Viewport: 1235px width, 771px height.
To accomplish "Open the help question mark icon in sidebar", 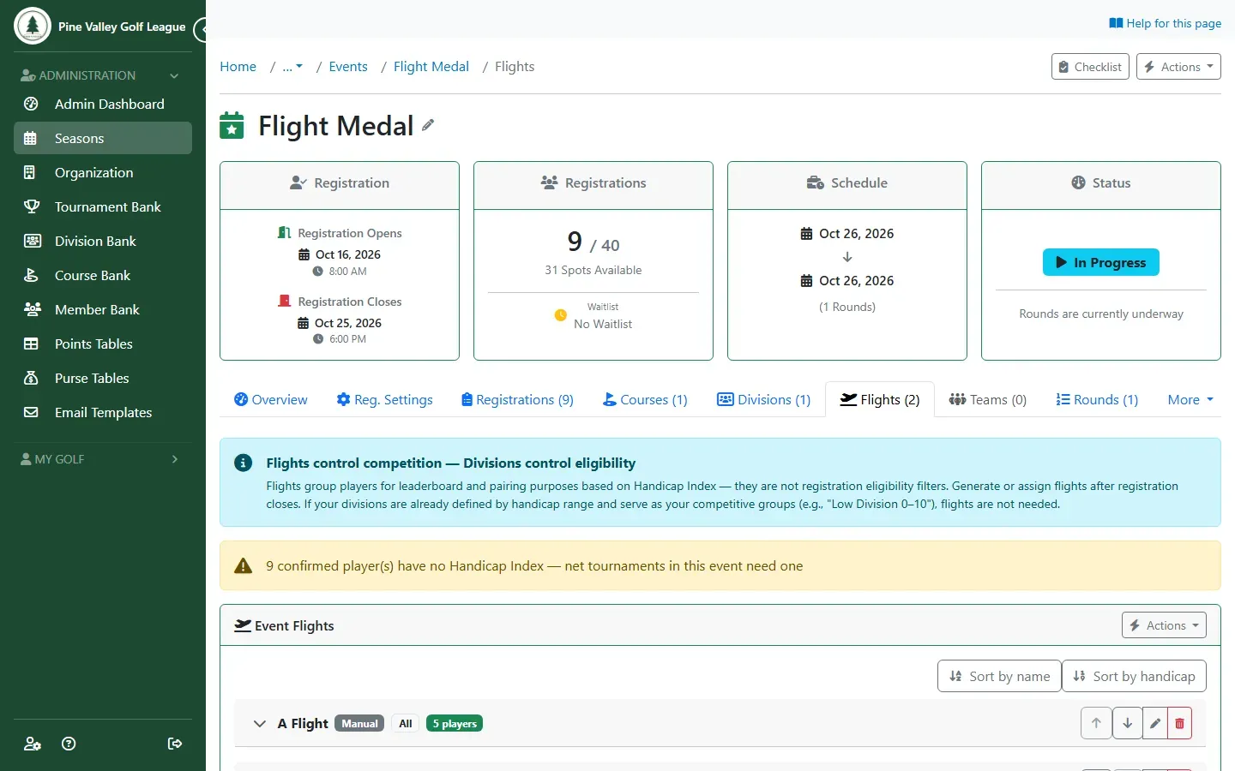I will (x=69, y=744).
